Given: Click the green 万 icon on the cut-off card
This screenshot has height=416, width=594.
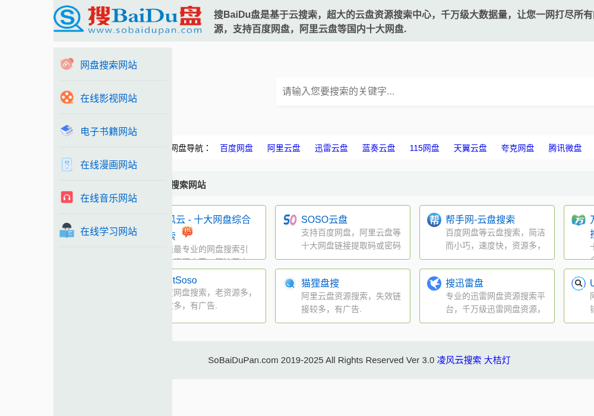Looking at the screenshot, I should point(579,220).
